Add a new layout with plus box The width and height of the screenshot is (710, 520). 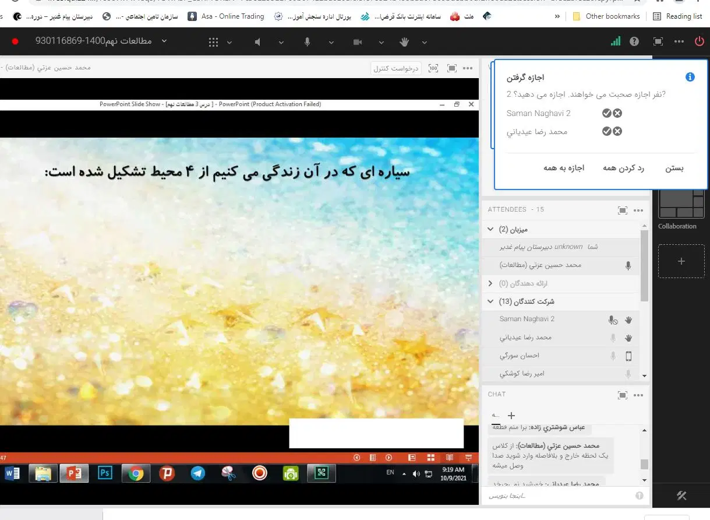(x=681, y=261)
